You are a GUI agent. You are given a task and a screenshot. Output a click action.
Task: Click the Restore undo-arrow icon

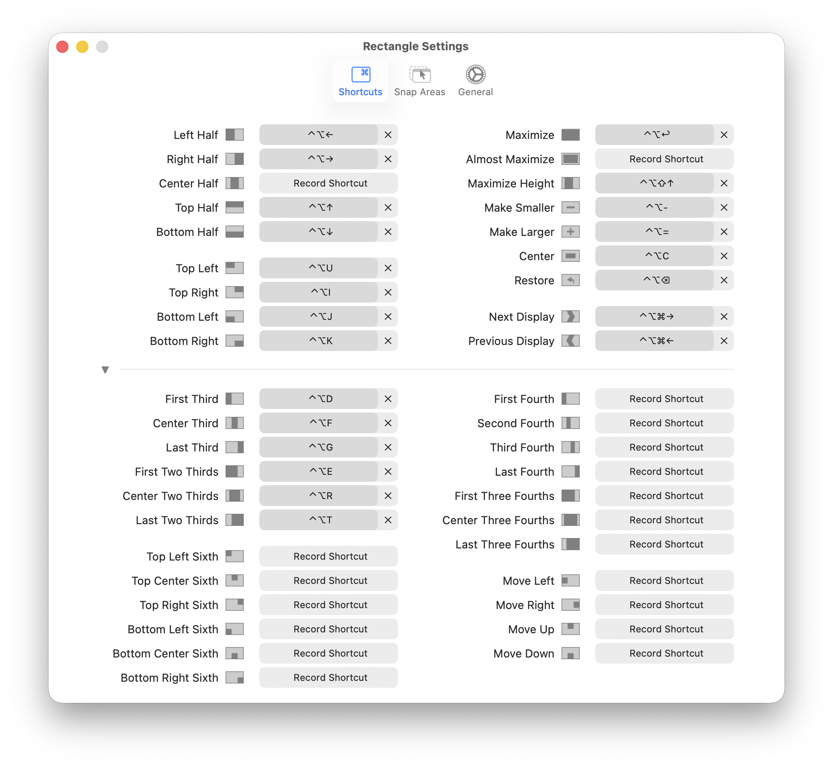tap(571, 280)
